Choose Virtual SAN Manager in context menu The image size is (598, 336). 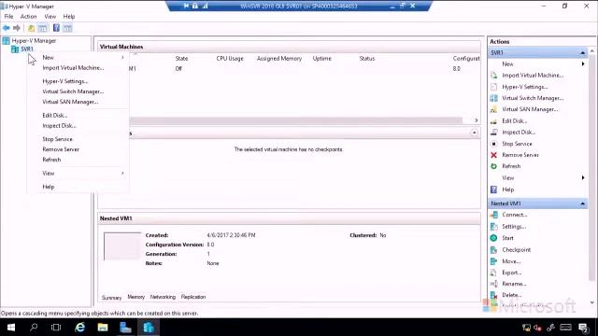tap(78, 102)
